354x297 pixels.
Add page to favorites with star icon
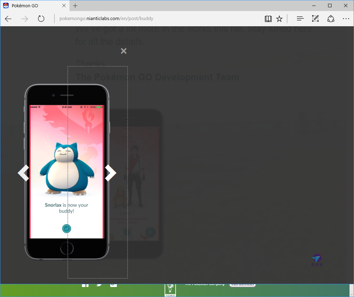coord(279,19)
